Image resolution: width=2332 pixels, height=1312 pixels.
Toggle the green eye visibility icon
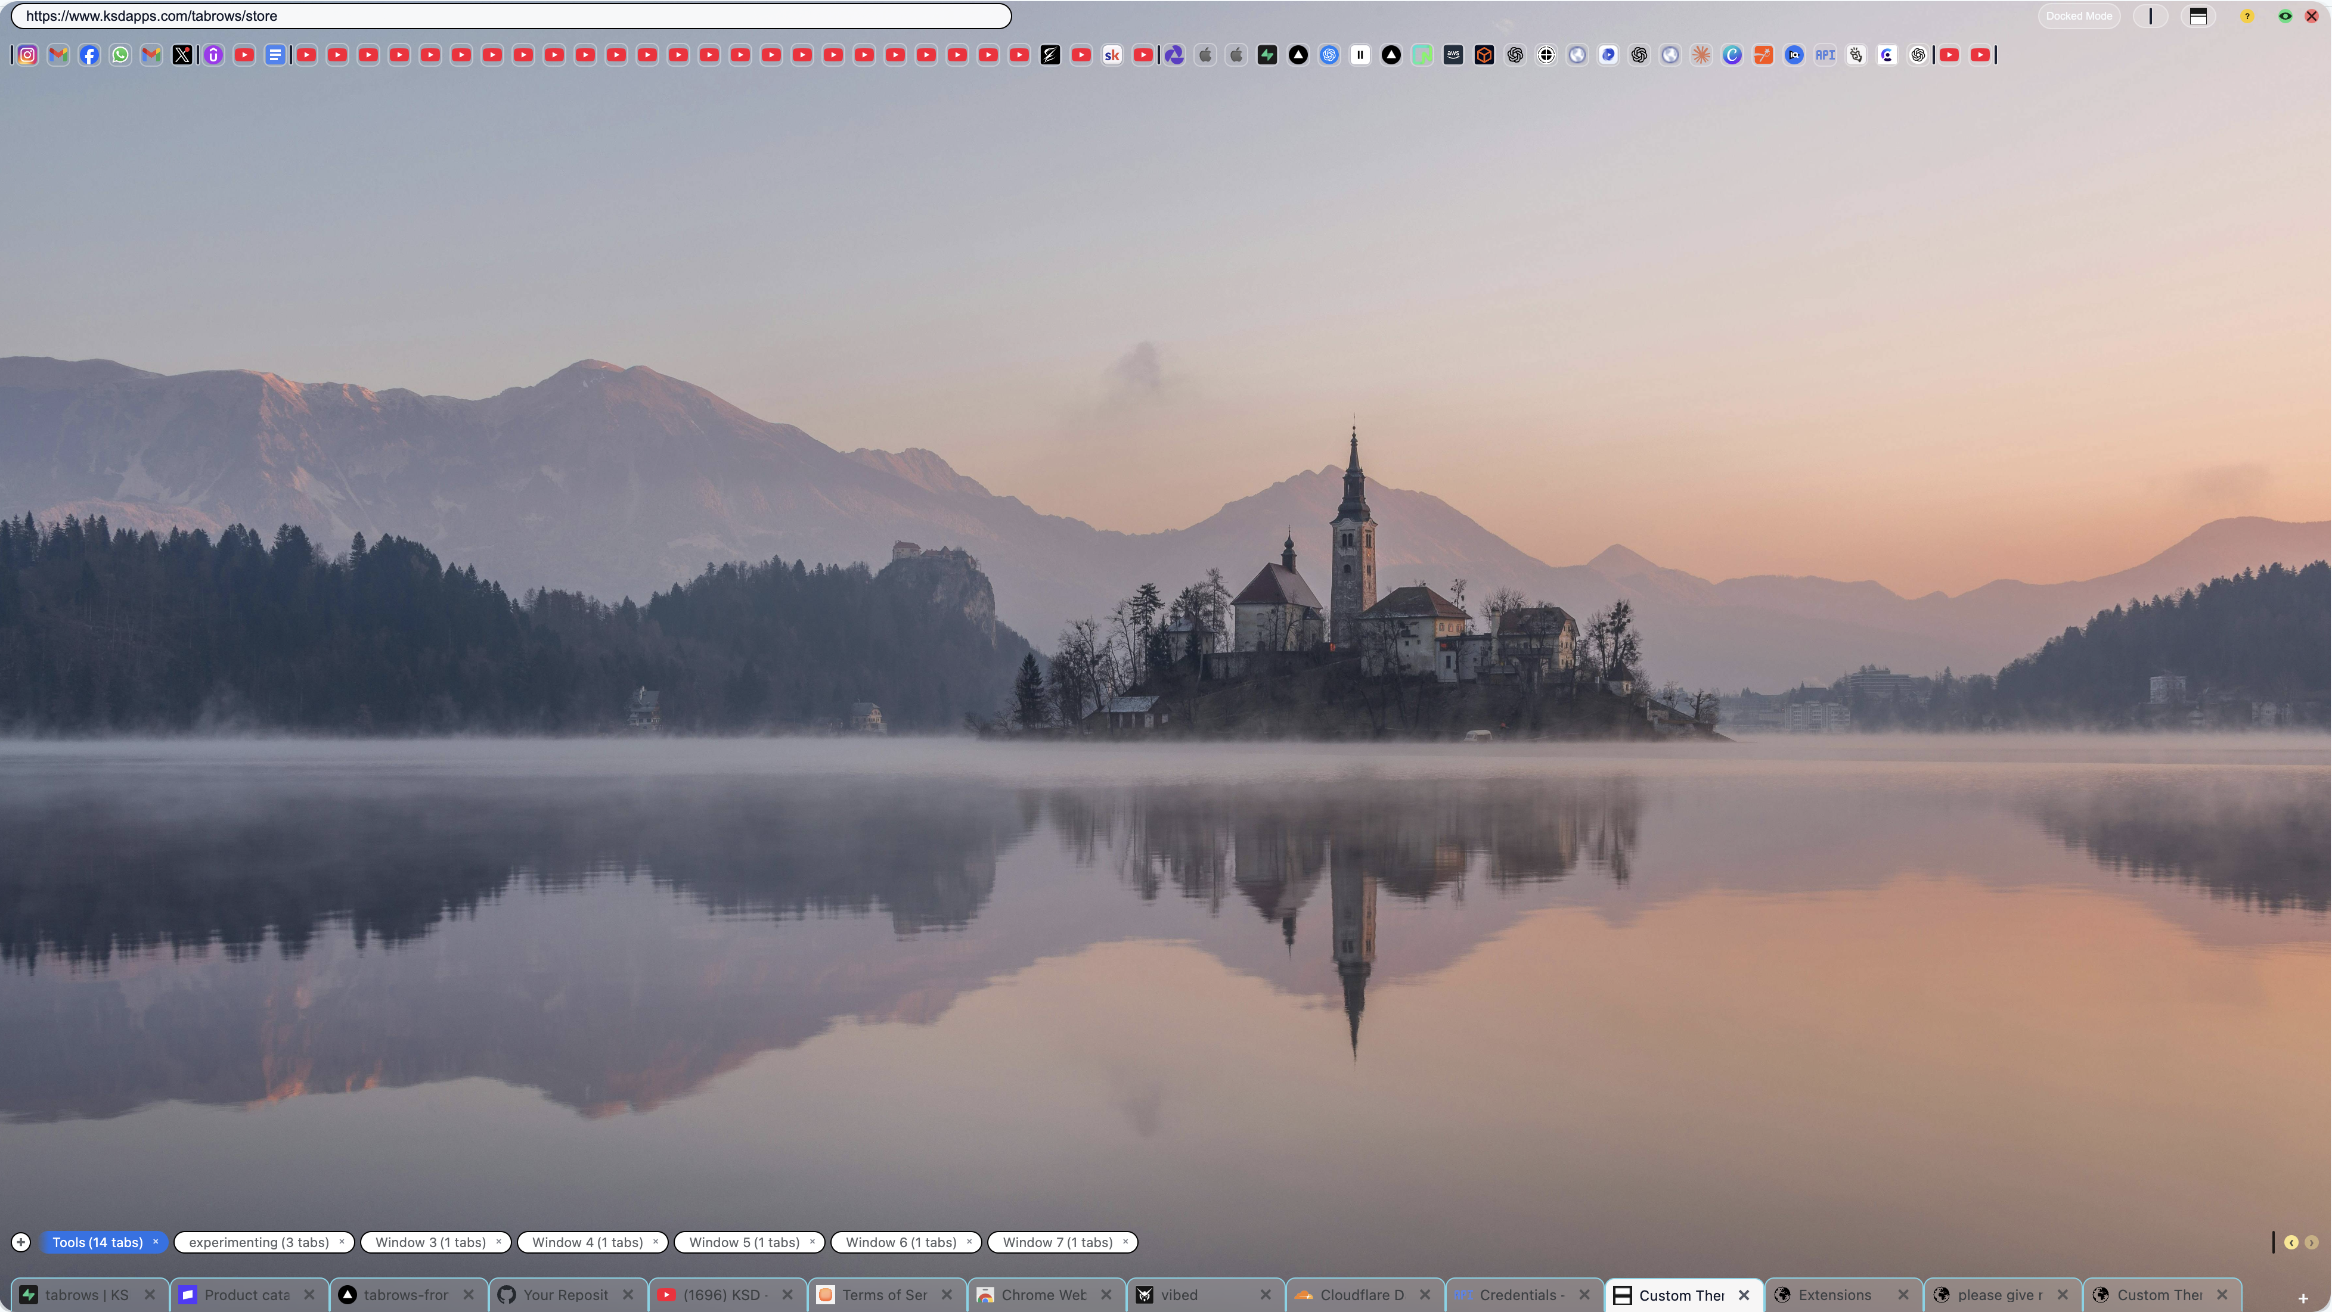click(x=2285, y=15)
